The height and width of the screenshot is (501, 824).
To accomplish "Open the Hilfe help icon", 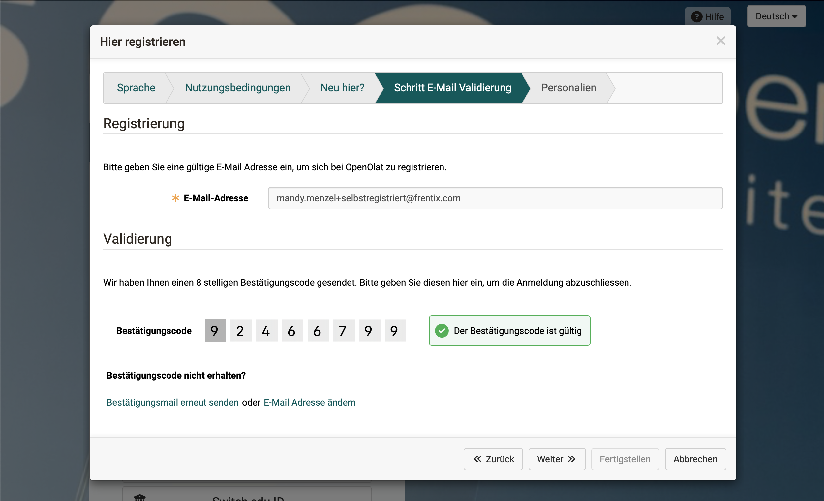I will (x=697, y=16).
